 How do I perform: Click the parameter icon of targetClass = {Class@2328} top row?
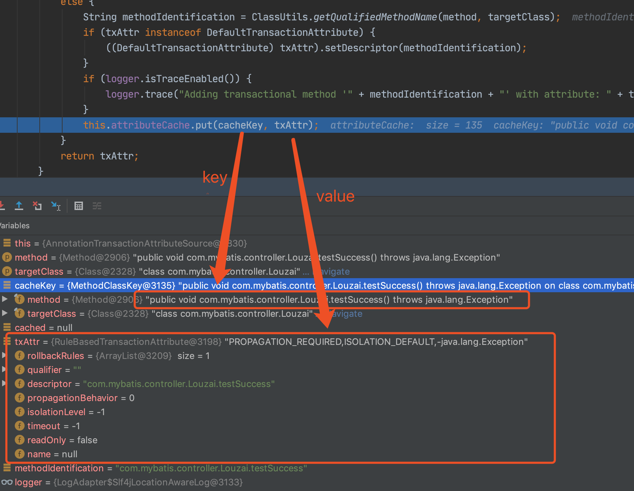click(x=7, y=271)
